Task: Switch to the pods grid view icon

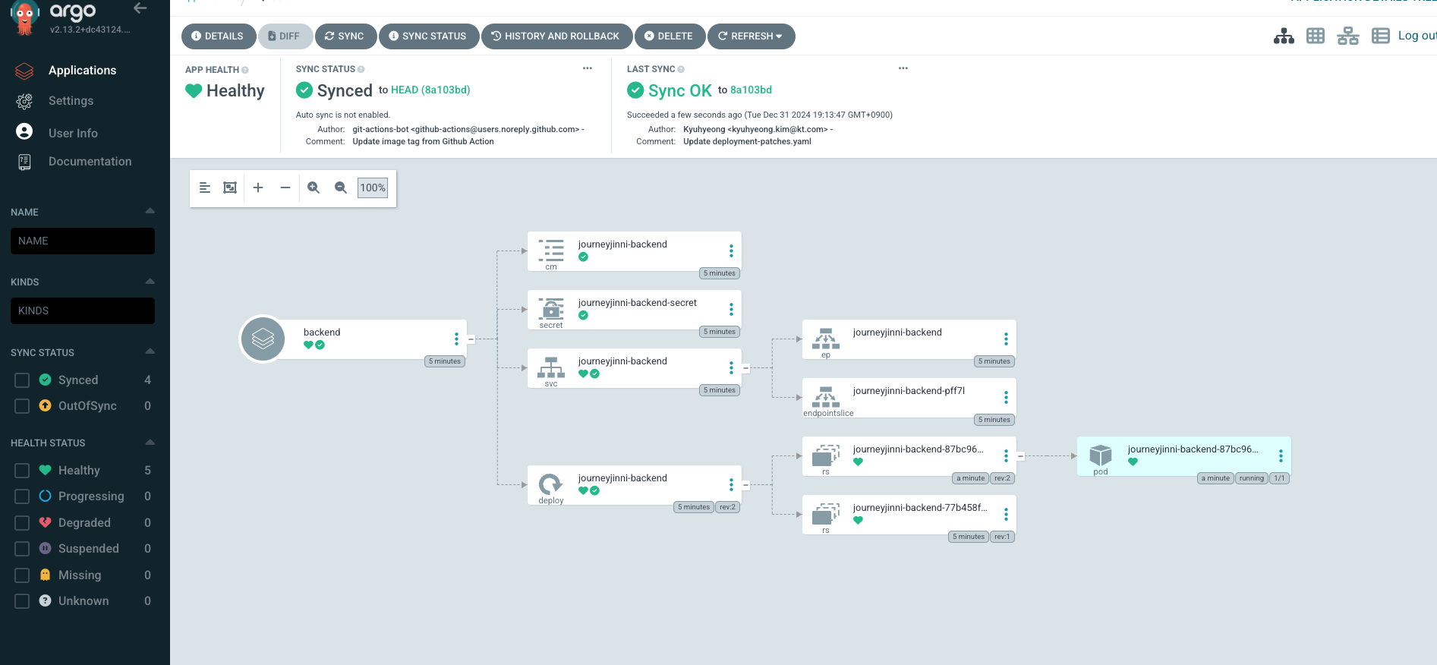Action: (x=1315, y=36)
